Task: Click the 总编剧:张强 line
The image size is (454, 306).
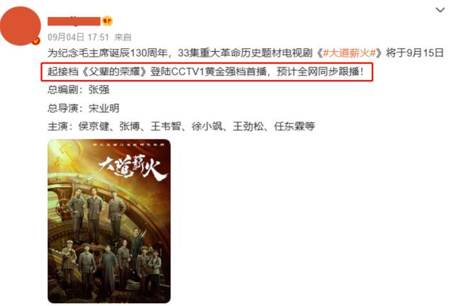Action: [x=79, y=90]
